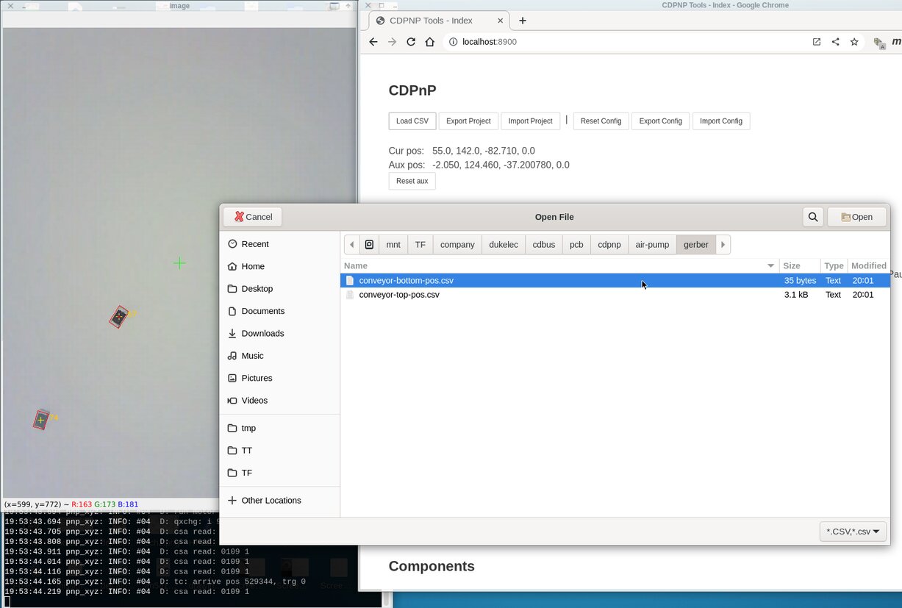Viewport: 902px width, 608px height.
Task: Click the sort arrow on the Name column
Action: 770,265
